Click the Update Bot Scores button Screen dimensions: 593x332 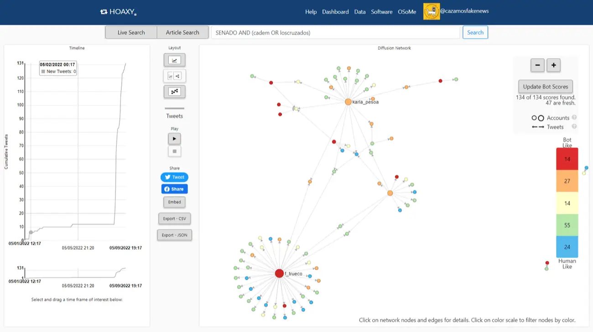click(545, 87)
